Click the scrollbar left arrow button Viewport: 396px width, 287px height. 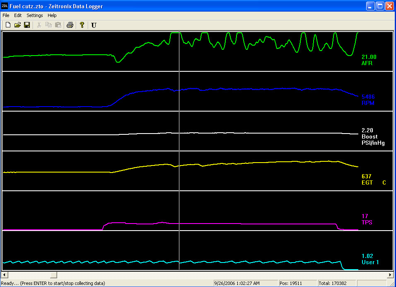[5, 275]
